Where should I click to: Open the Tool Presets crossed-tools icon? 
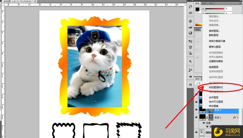pos(190,70)
